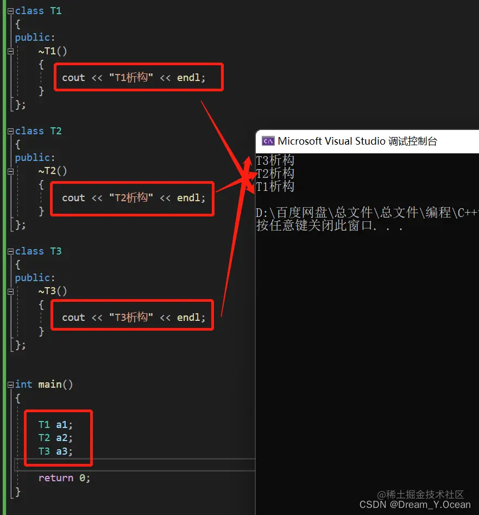The height and width of the screenshot is (515, 479).
Task: Click the 按任意键关闭此窗口 console message
Action: click(x=330, y=226)
